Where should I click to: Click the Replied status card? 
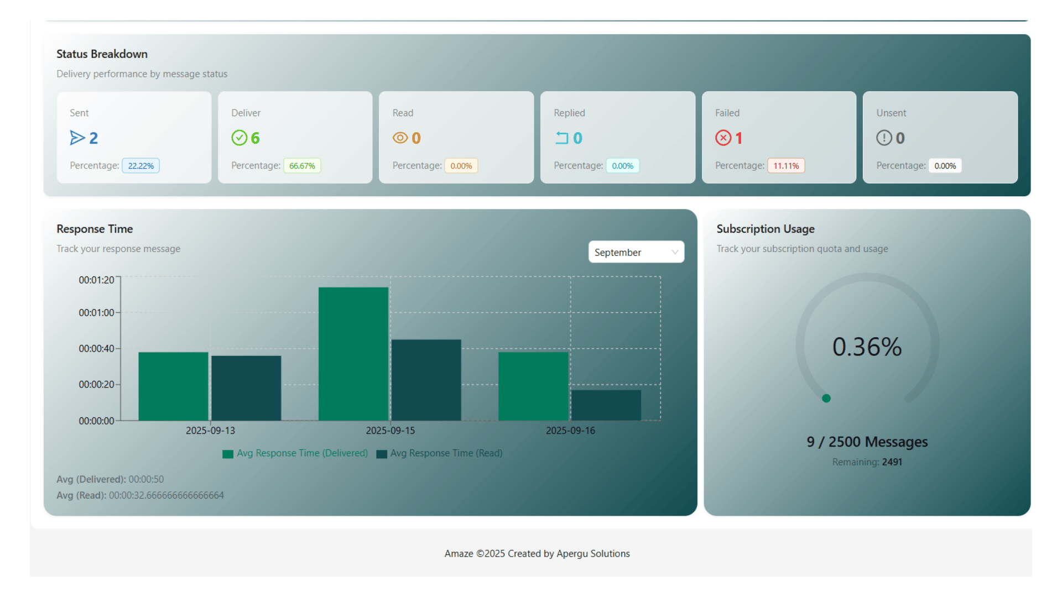point(617,137)
